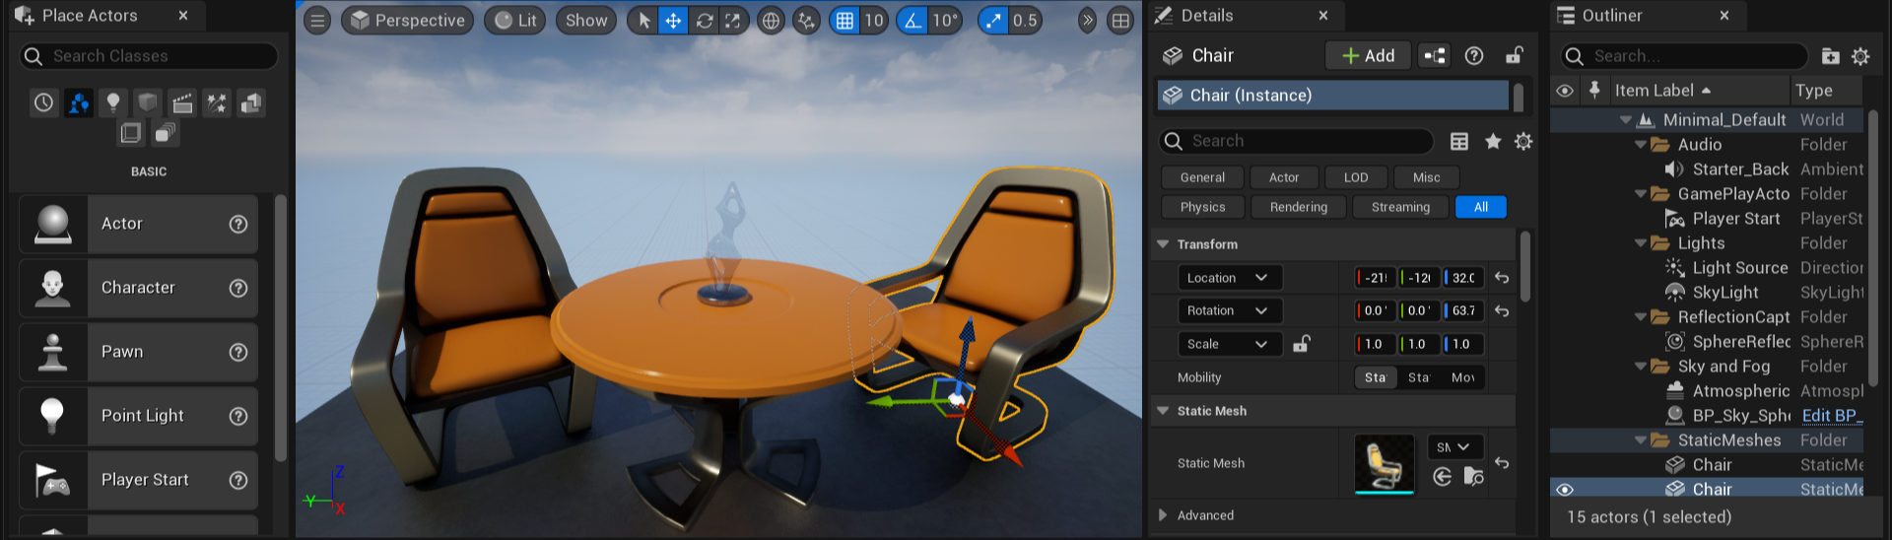Expand hidden viewport toolbar items chevron
Viewport: 1892px width, 540px height.
[x=1087, y=21]
